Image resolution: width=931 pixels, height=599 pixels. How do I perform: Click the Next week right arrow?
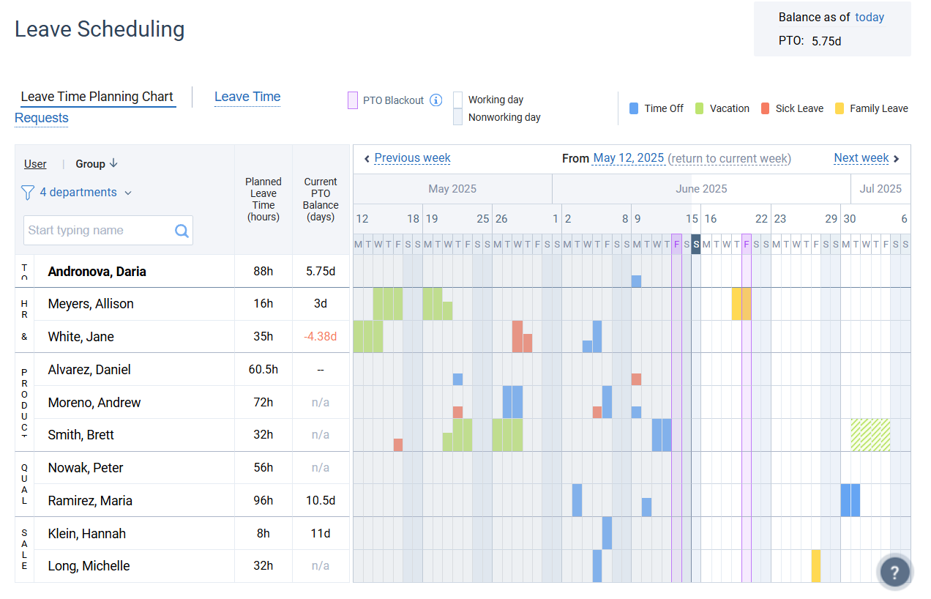tap(897, 158)
